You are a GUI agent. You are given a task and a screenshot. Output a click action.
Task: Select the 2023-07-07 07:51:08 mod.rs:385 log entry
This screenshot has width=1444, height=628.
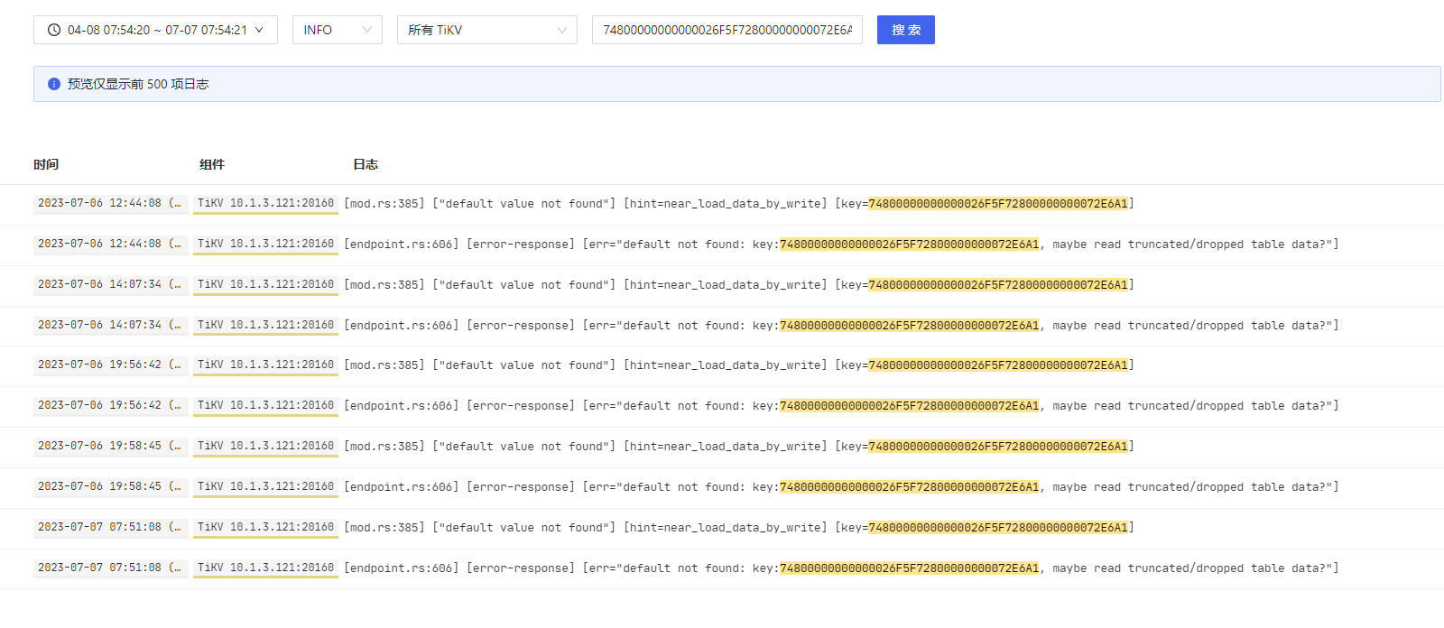738,528
